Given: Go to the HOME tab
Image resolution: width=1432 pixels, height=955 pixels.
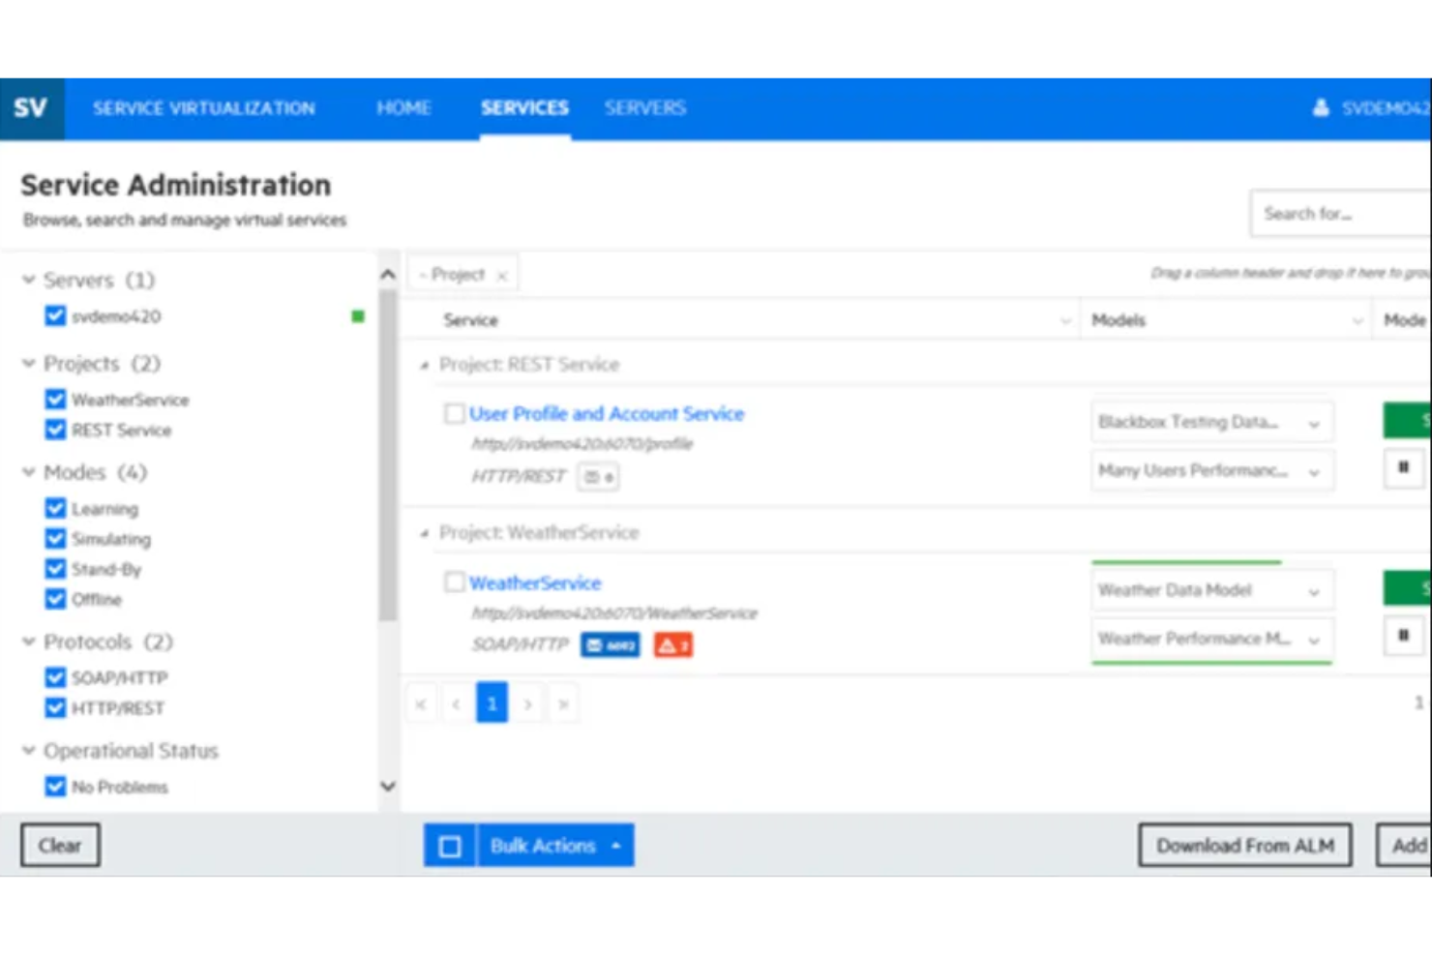Looking at the screenshot, I should 403,107.
